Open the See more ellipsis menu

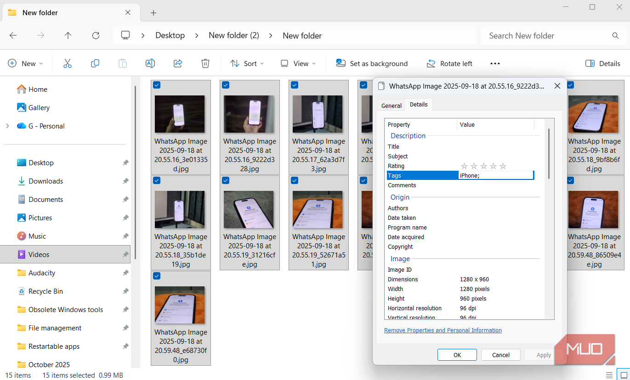point(495,63)
